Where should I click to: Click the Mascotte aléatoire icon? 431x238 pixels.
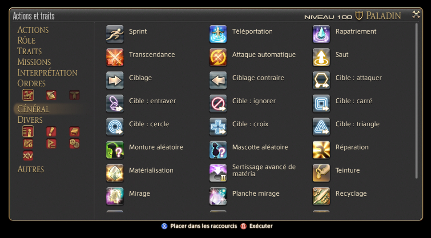[x=218, y=150]
